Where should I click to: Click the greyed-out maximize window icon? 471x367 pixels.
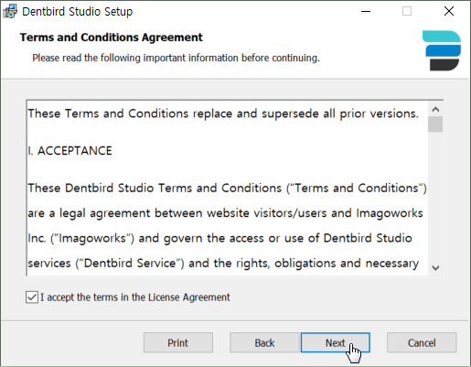click(x=407, y=11)
